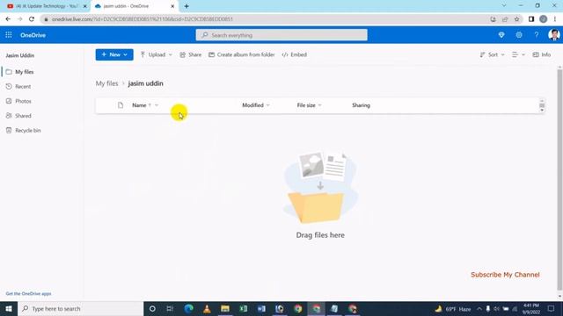Click the file type column icon
This screenshot has width=563, height=316.
[121, 105]
